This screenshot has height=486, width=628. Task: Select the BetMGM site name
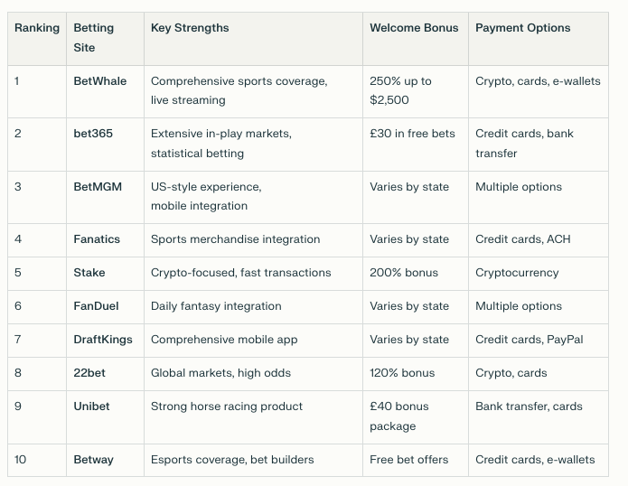(x=98, y=187)
